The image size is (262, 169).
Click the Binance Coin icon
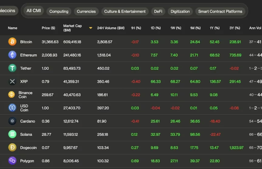(x=11, y=94)
